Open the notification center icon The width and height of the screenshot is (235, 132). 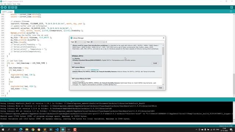point(231,129)
